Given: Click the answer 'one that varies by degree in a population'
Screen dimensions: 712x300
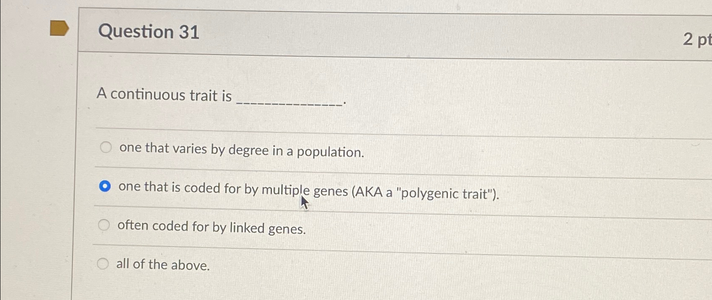Looking at the screenshot, I should 242,150.
